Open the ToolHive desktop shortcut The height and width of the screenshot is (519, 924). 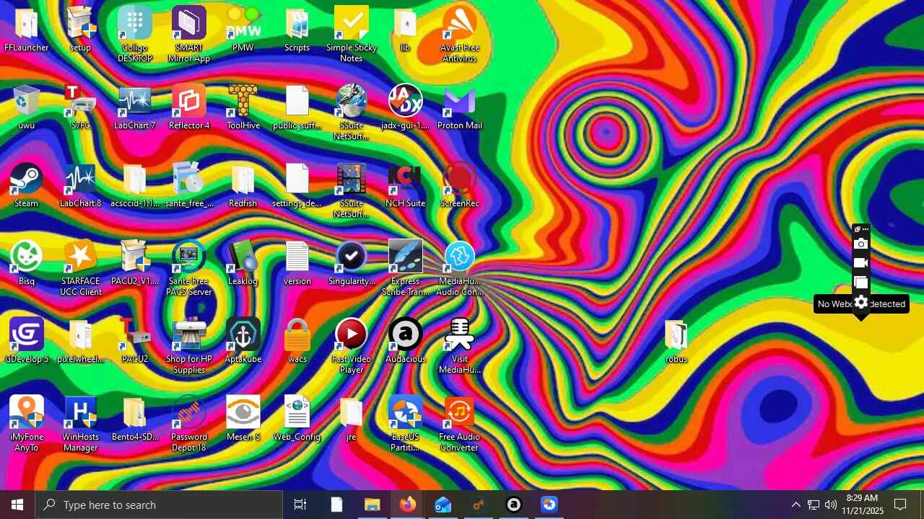243,107
